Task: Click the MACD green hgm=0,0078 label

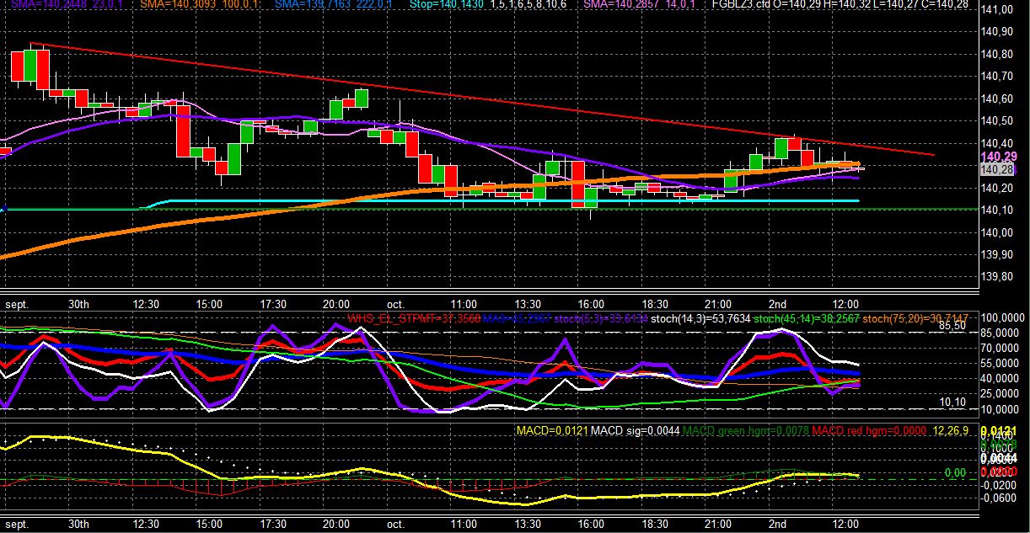Action: coord(746,430)
